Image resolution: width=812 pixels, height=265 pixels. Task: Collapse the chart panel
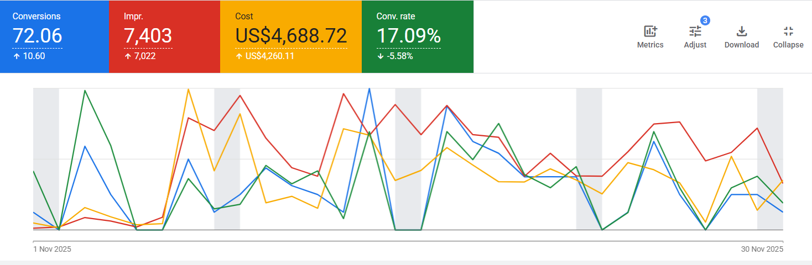click(788, 31)
